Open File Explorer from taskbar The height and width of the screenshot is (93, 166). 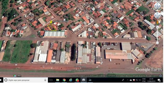(58, 80)
